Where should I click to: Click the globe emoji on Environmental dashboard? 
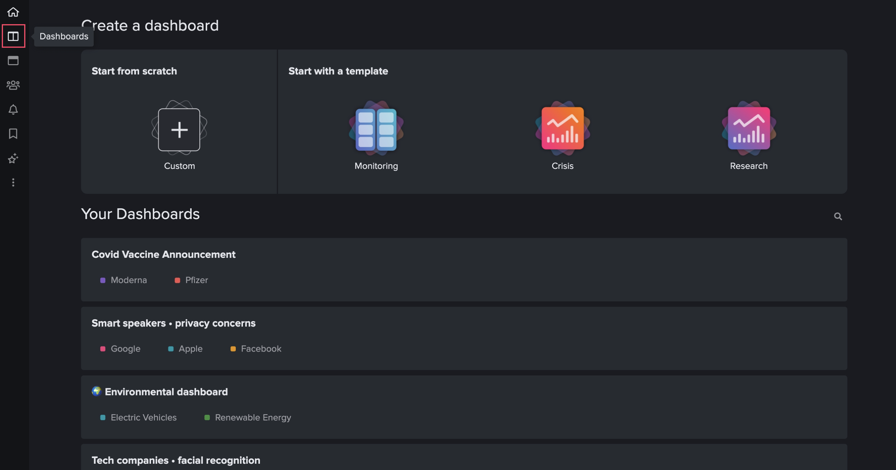(96, 392)
